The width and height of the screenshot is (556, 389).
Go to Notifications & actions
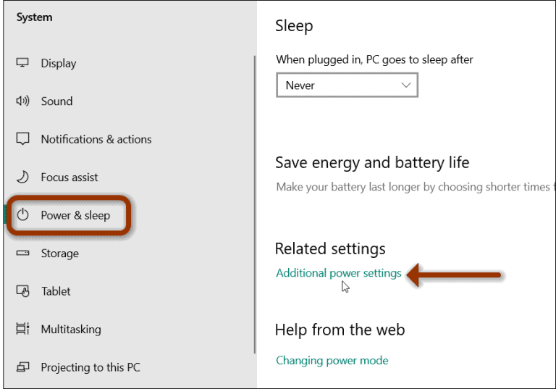pos(96,139)
